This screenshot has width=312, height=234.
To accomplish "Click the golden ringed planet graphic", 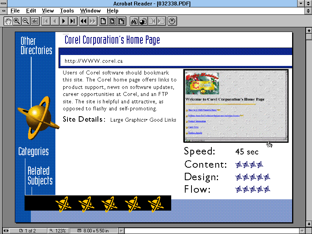I will (38, 118).
